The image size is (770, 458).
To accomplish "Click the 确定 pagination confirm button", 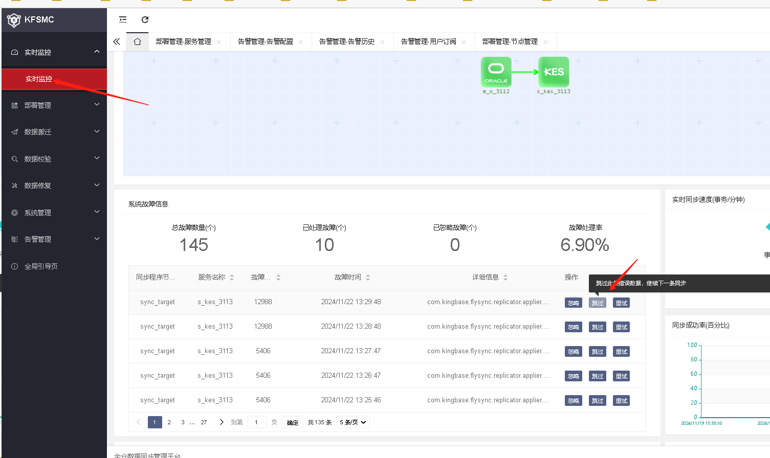I will 293,423.
